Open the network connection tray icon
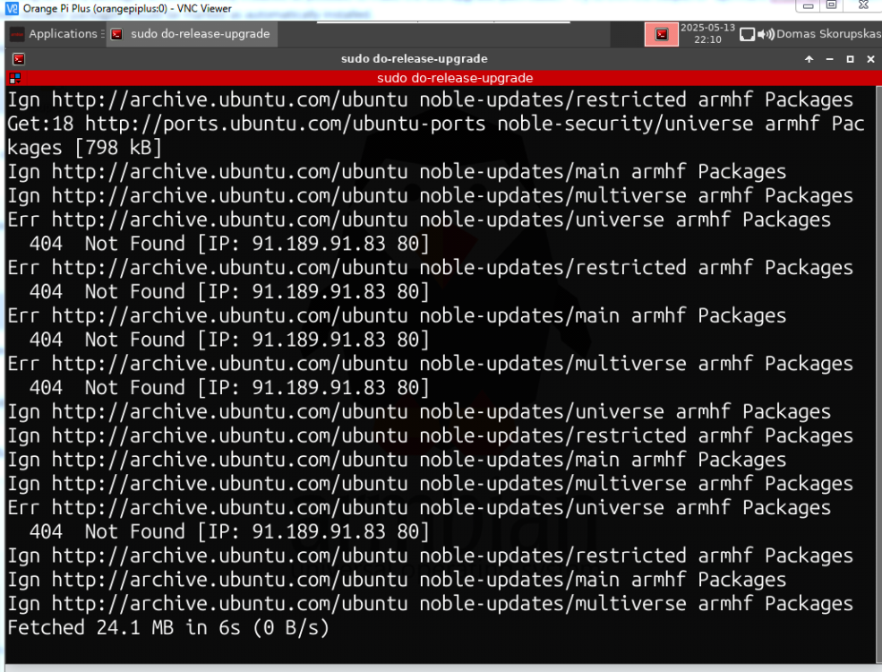This screenshot has width=882, height=672. 747,34
